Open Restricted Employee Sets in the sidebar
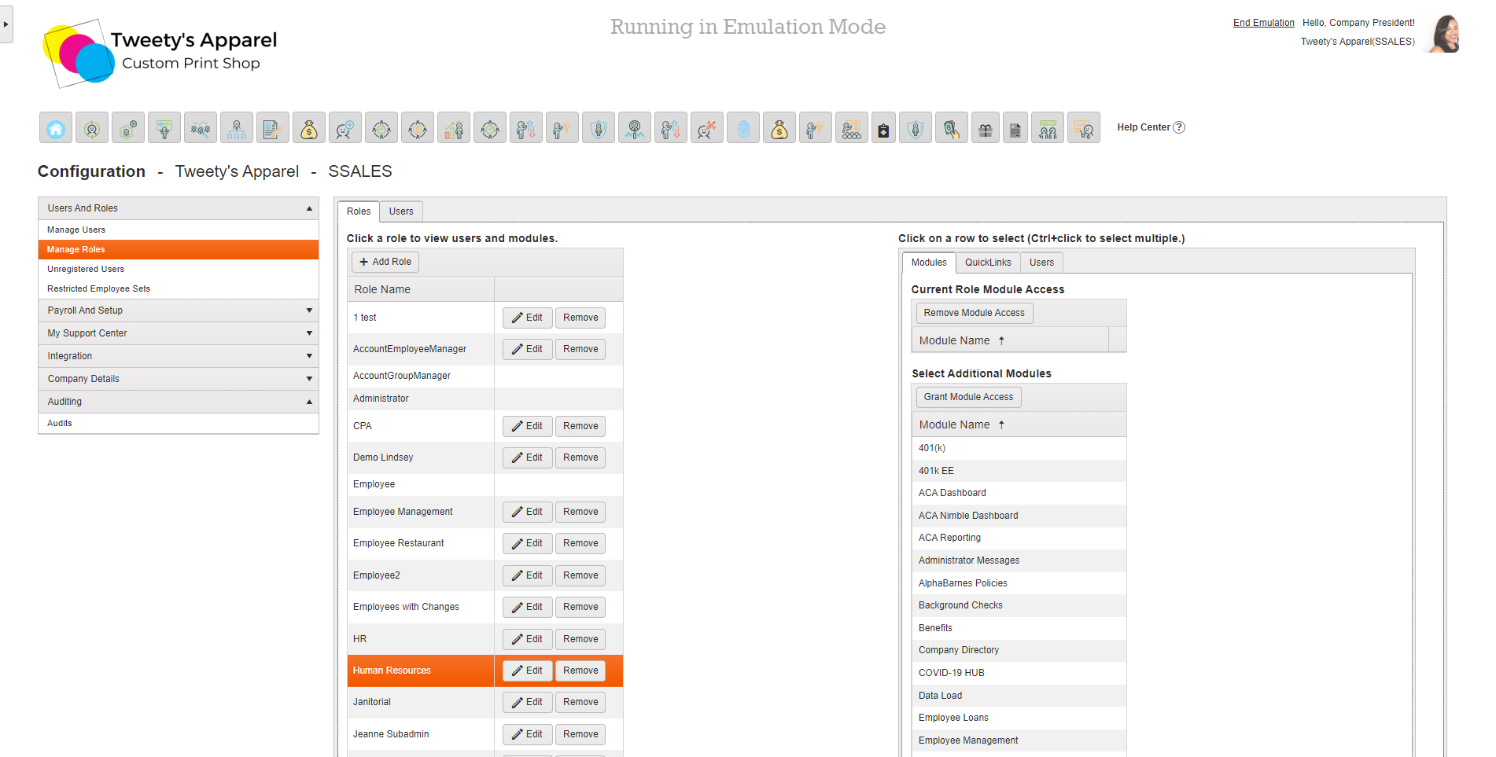 pyautogui.click(x=179, y=288)
